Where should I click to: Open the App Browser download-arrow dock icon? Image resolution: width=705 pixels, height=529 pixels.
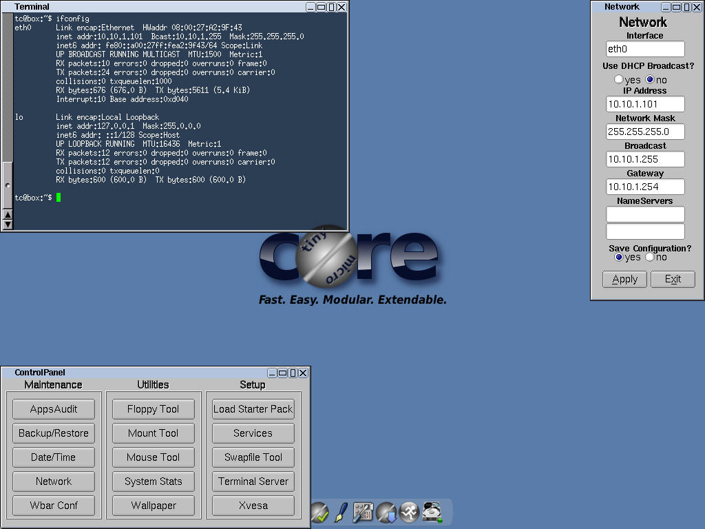[386, 512]
